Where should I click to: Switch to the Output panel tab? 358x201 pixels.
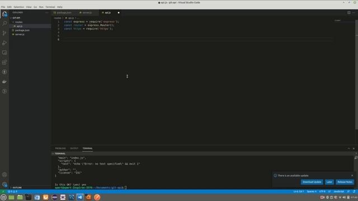coord(74,149)
